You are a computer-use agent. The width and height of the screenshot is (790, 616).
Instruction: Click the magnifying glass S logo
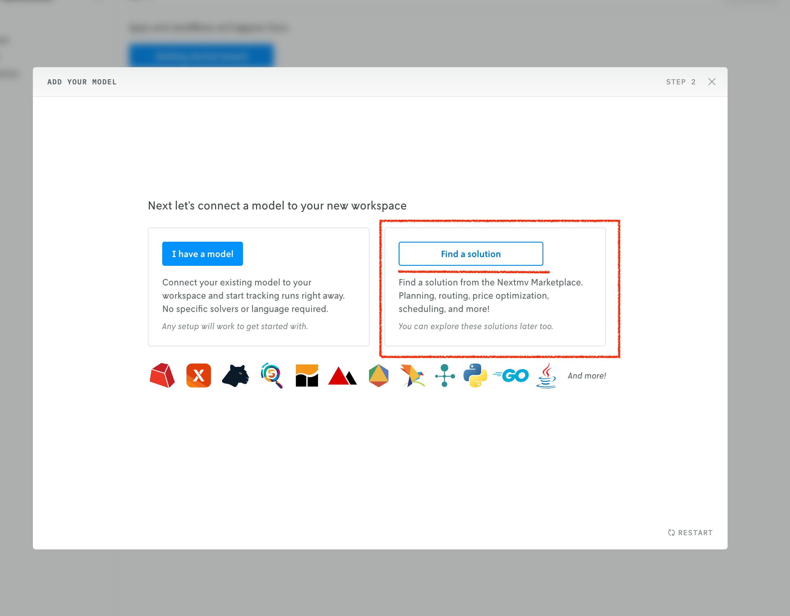(271, 376)
